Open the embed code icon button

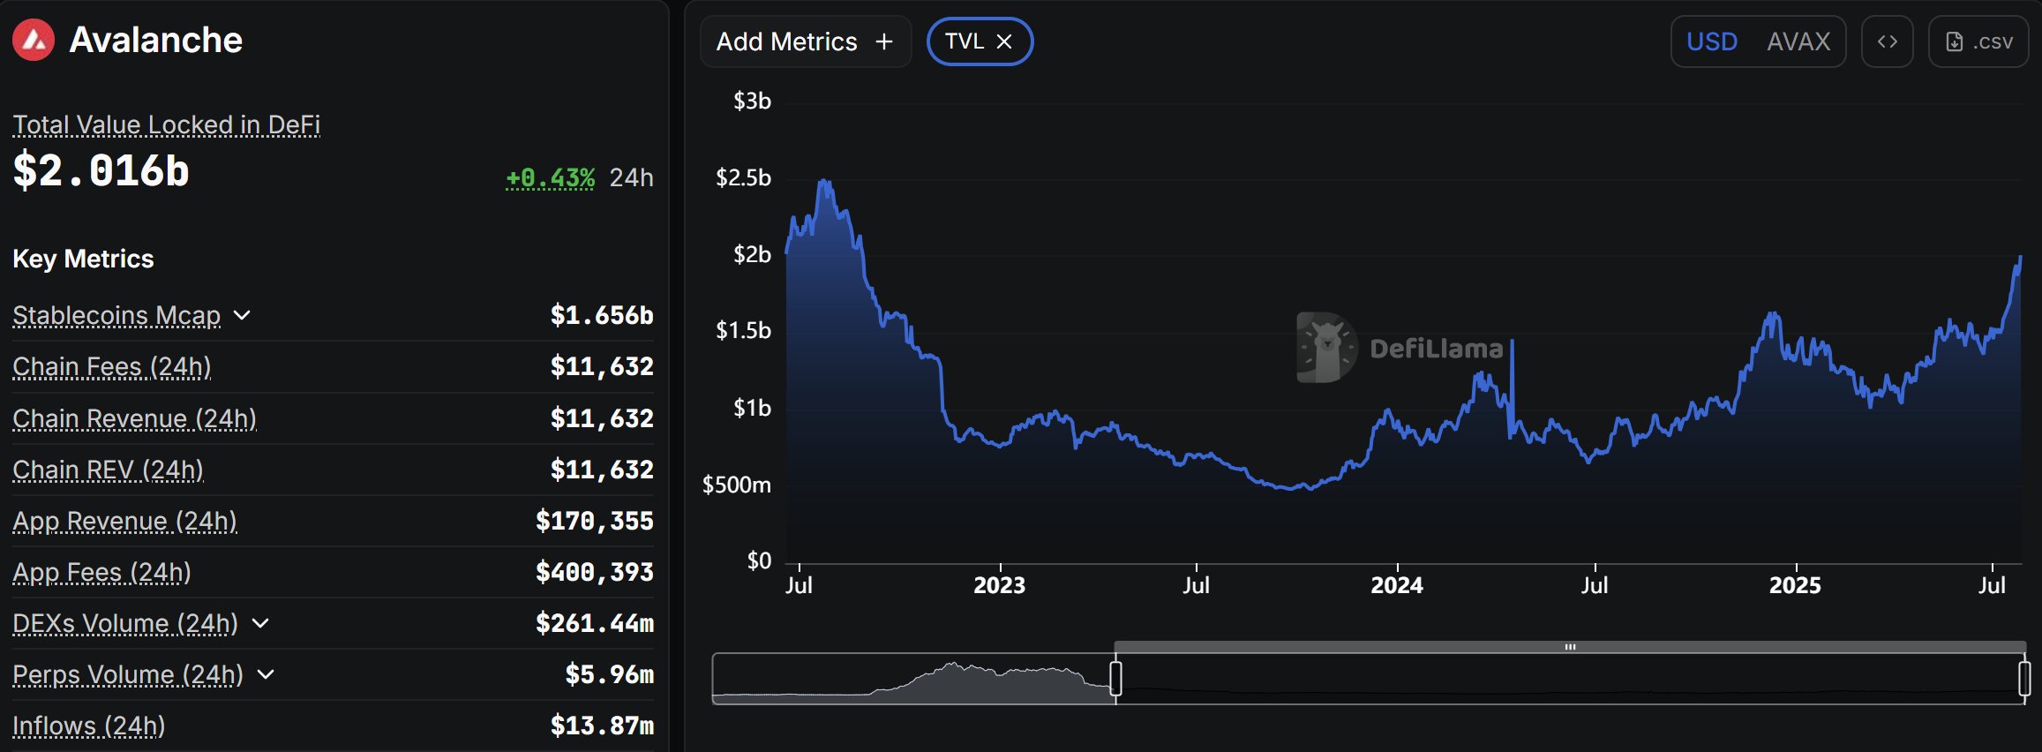[x=1887, y=41]
